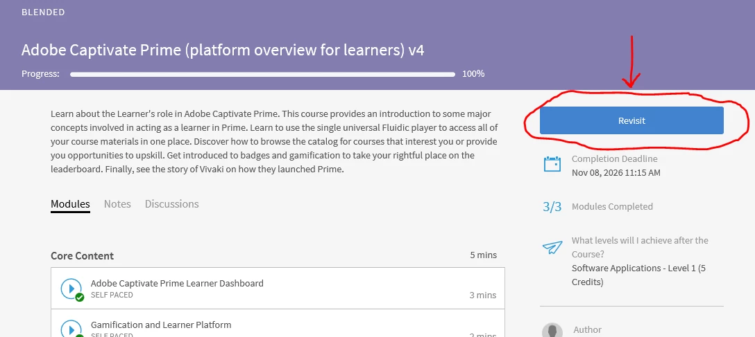This screenshot has height=337, width=755.
Task: Click the course progress bar
Action: pyautogui.click(x=262, y=75)
